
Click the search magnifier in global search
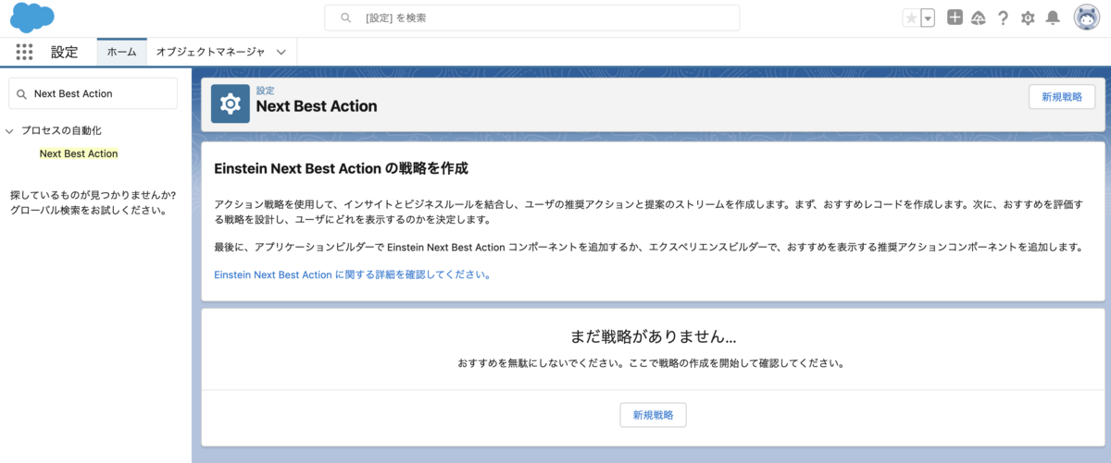(346, 18)
